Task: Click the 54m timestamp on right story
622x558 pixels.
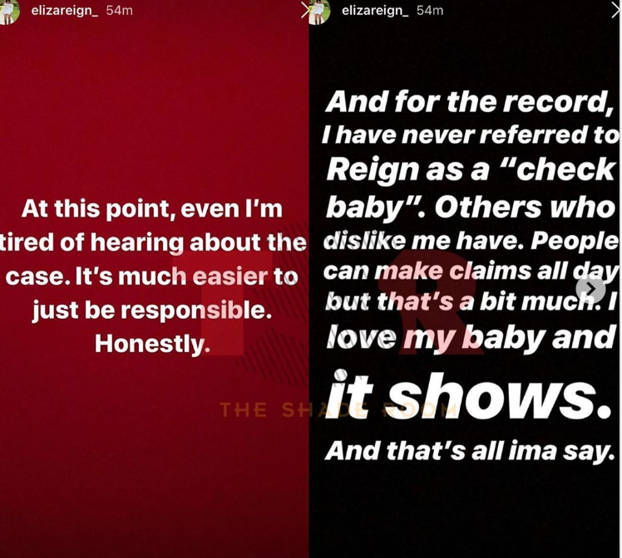Action: 430,11
